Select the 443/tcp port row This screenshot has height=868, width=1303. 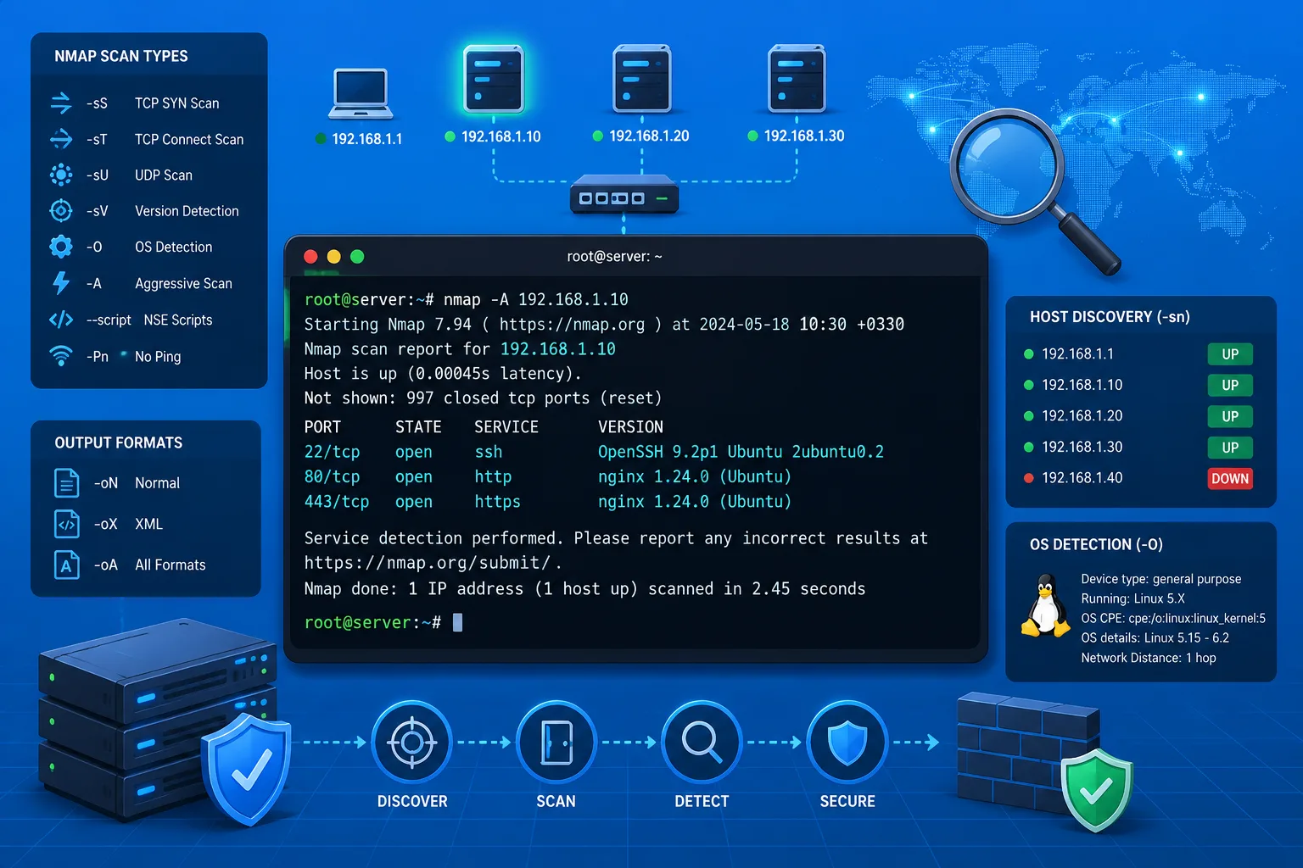(x=548, y=501)
